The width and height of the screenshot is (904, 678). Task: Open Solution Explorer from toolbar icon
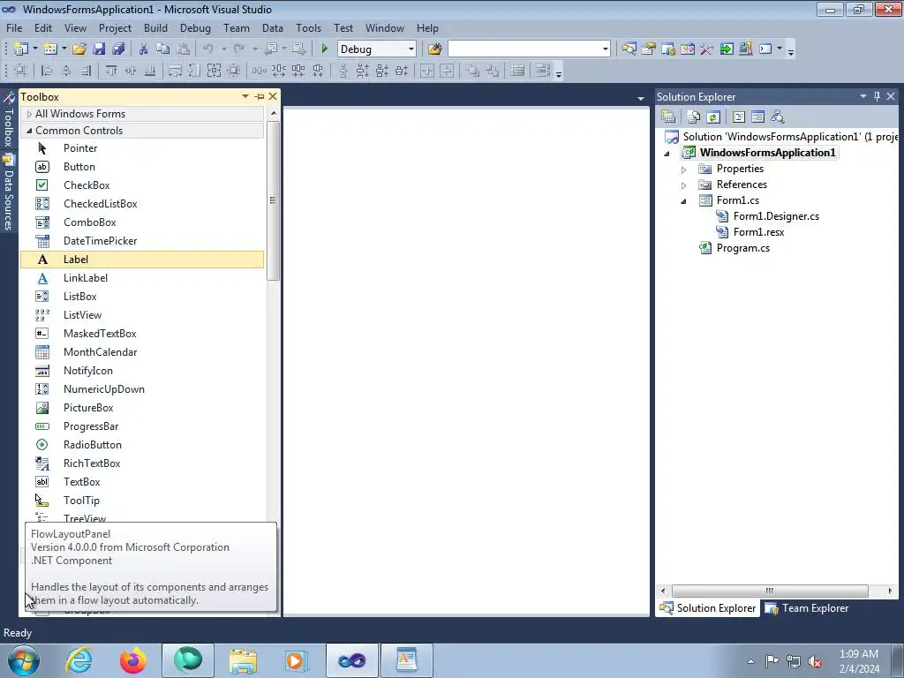click(x=629, y=49)
